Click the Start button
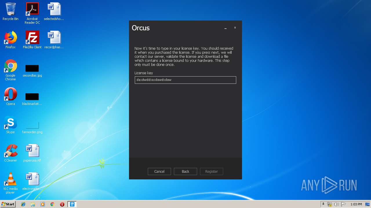The width and height of the screenshot is (371, 208). pos(8,204)
